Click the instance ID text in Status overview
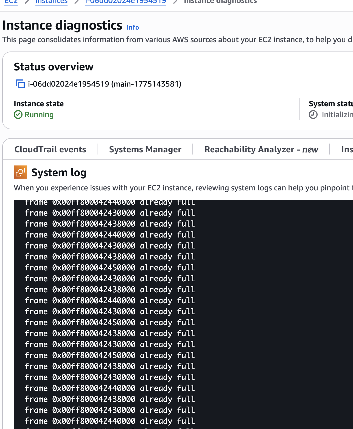The height and width of the screenshot is (429, 353). [105, 84]
